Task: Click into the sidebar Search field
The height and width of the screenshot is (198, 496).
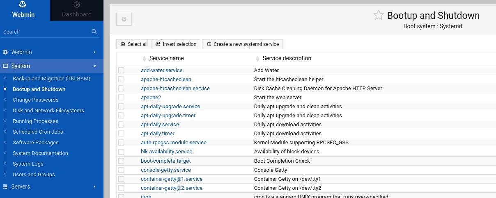Action: click(x=45, y=32)
